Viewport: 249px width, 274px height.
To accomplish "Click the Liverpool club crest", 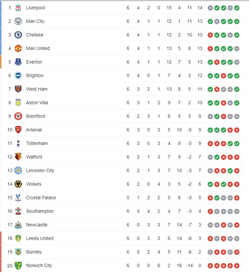I will [18, 8].
